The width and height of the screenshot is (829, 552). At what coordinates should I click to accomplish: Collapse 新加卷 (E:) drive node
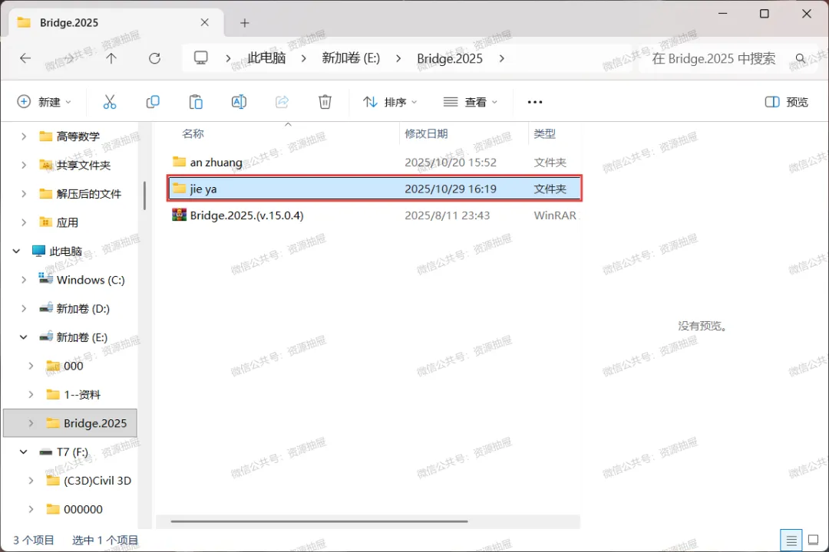coord(23,337)
